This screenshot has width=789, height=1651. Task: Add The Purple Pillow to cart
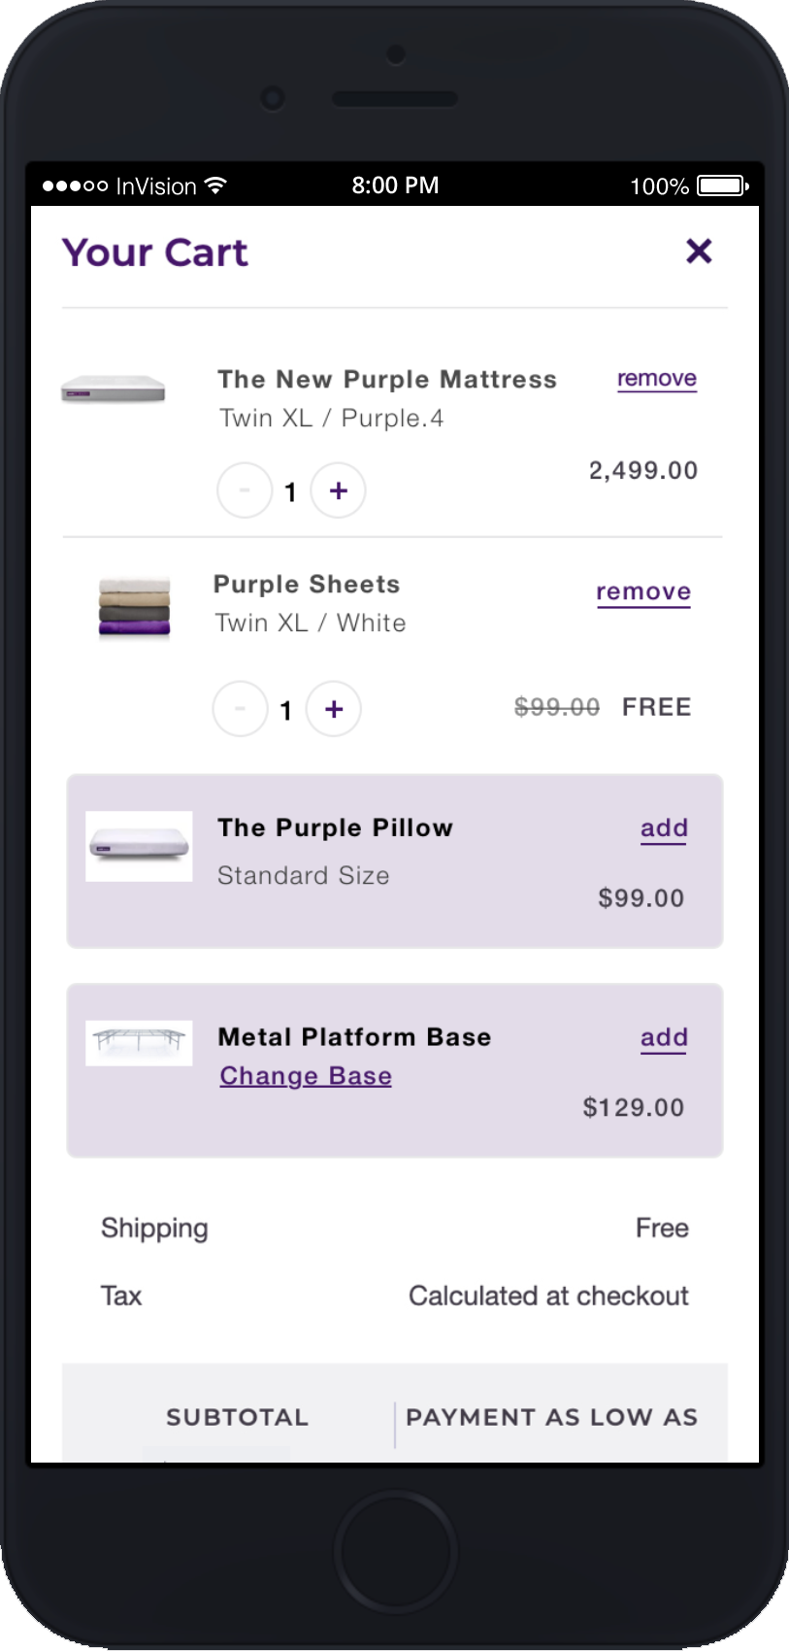[x=664, y=828]
